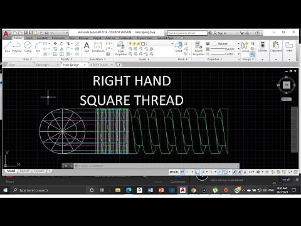301x226 pixels.
Task: Select the Line tool
Action: coord(7,47)
